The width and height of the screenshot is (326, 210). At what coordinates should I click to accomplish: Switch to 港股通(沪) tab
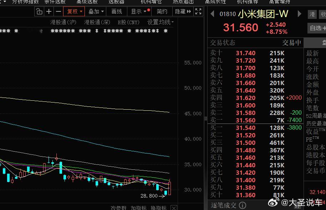63,22
